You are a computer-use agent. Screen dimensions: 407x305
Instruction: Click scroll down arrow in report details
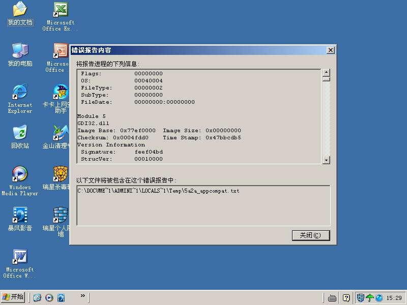[x=326, y=160]
